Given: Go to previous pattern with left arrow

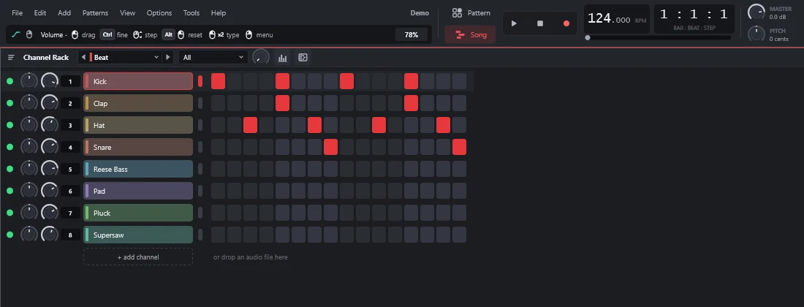Looking at the screenshot, I should pos(83,58).
